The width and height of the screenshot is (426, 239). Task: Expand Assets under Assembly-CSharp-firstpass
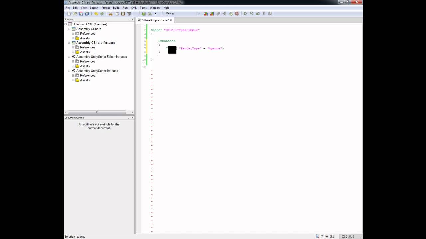(73, 52)
